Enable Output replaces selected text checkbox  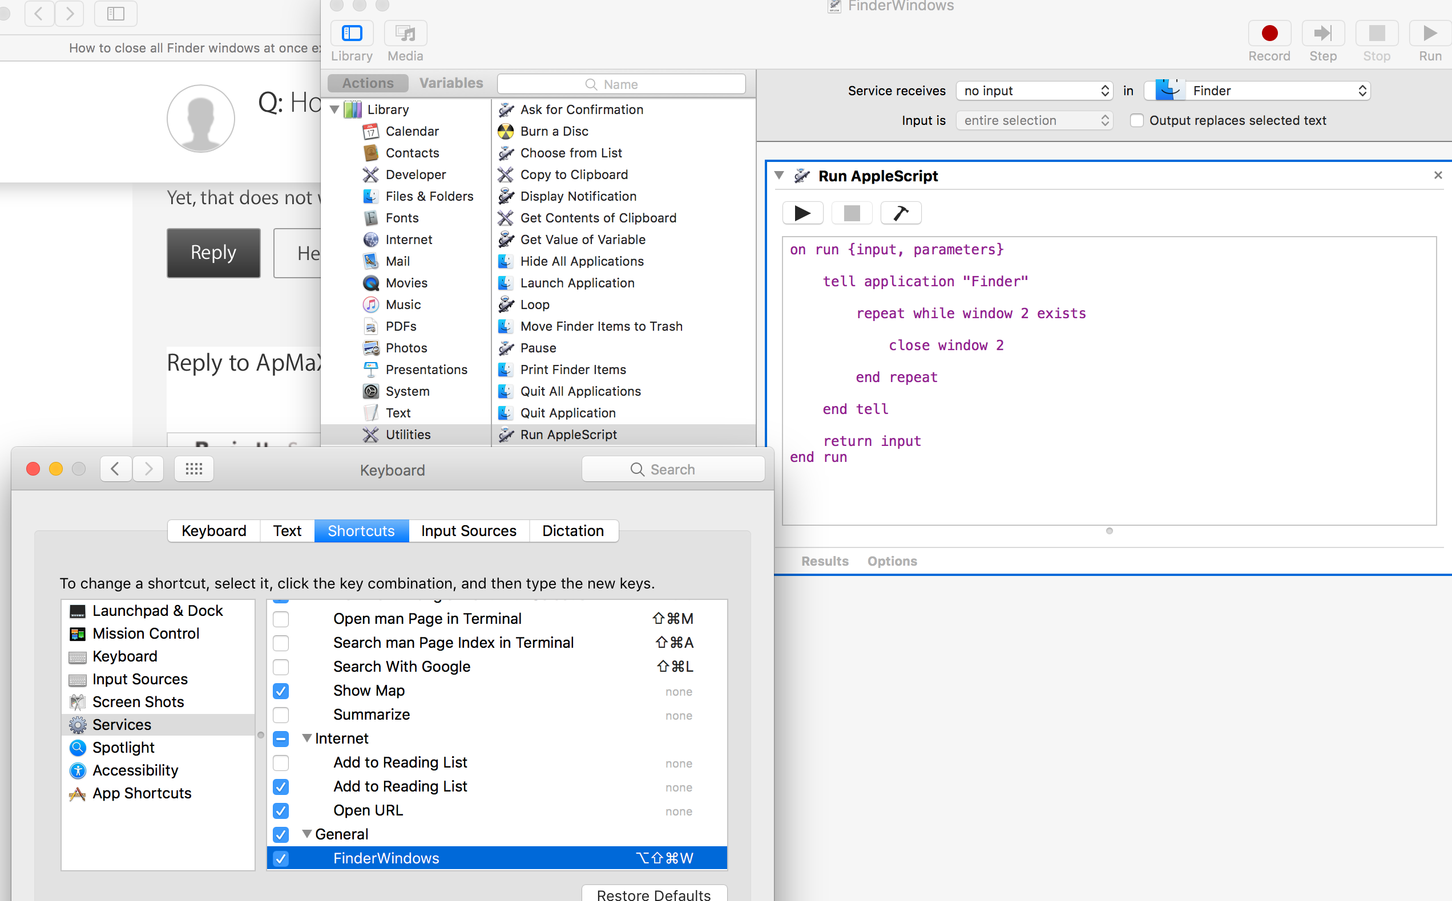pyautogui.click(x=1136, y=120)
